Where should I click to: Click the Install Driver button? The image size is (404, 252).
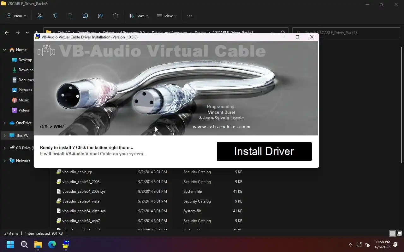(264, 151)
